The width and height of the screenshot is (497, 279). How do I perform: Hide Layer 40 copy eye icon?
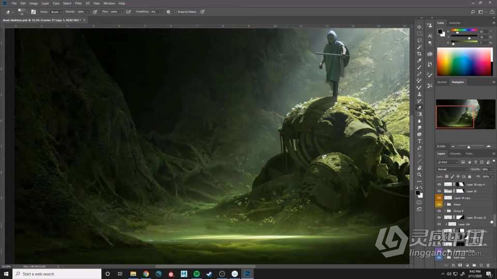[439, 198]
